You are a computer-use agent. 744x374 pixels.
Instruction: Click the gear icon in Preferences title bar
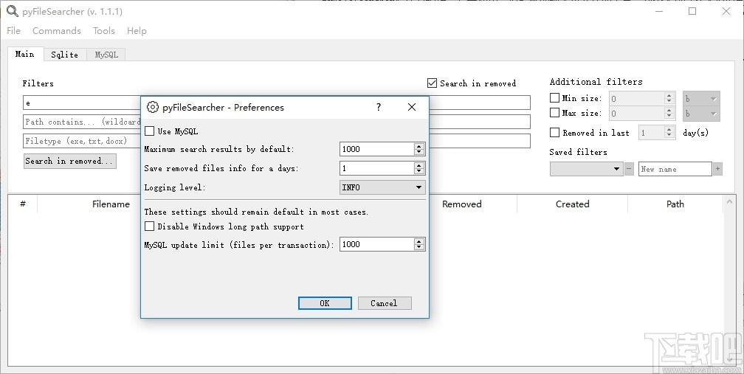coord(153,107)
